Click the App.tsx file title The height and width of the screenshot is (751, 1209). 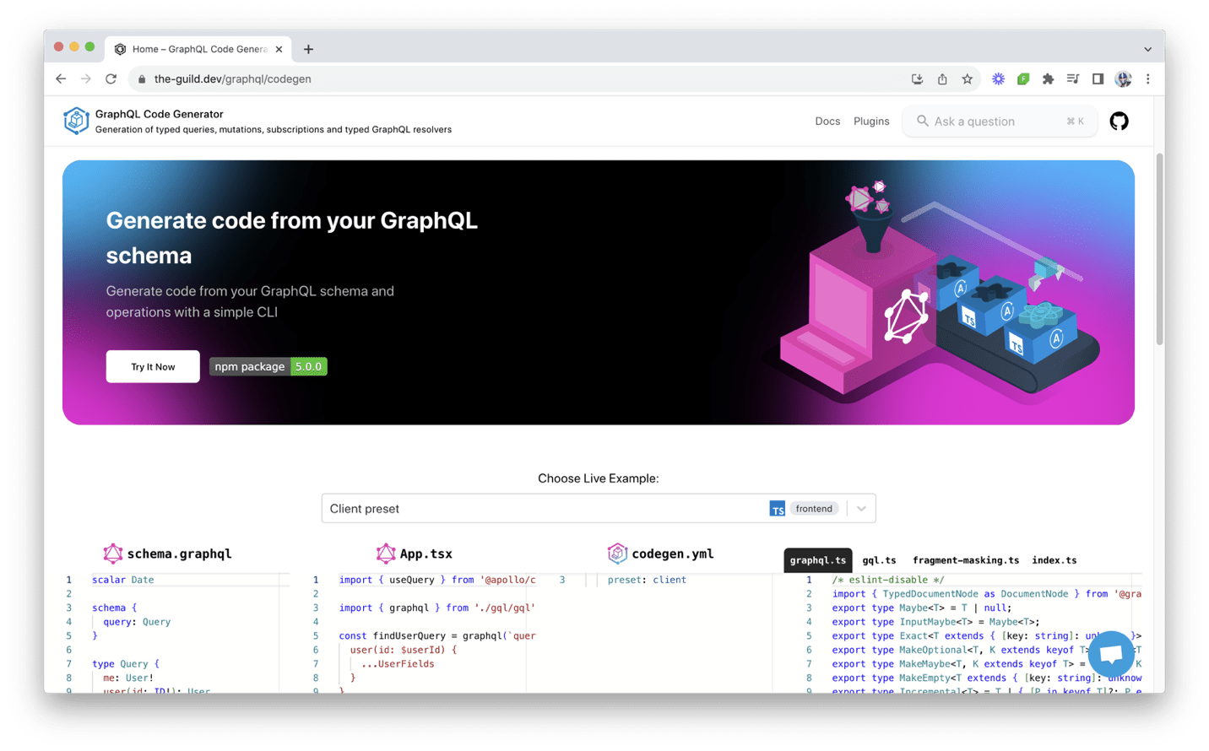(x=426, y=554)
